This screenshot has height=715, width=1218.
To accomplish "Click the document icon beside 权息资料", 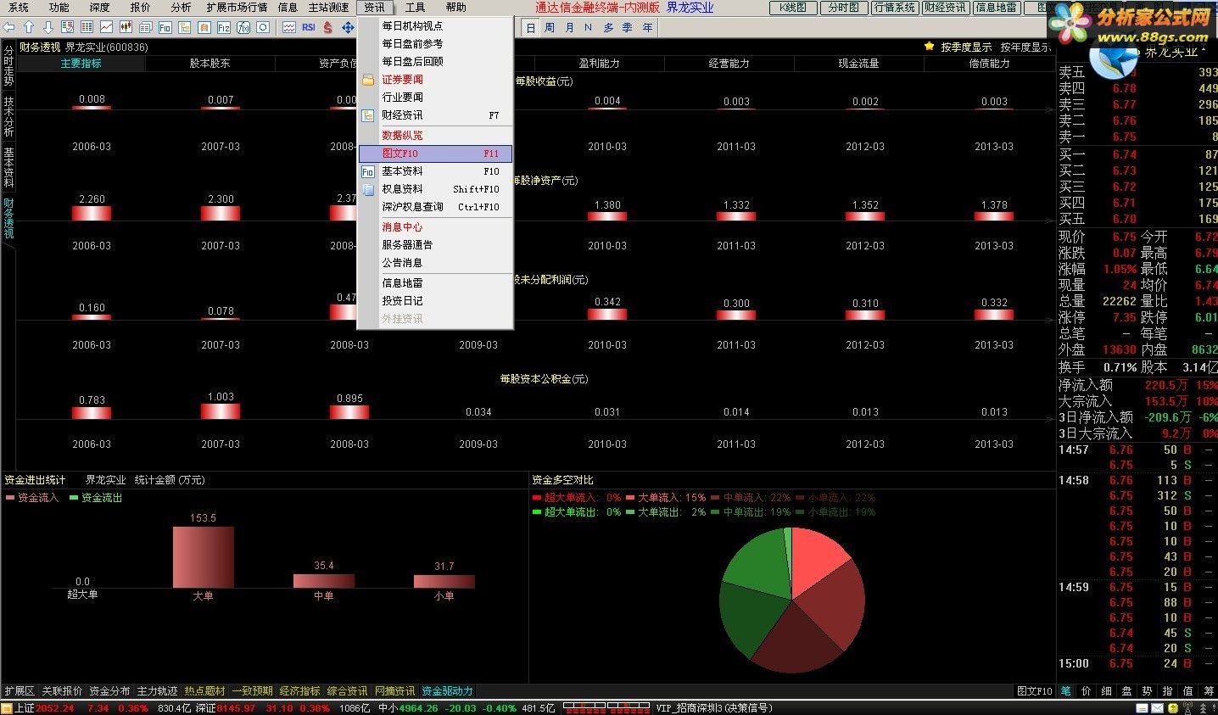I will (368, 189).
